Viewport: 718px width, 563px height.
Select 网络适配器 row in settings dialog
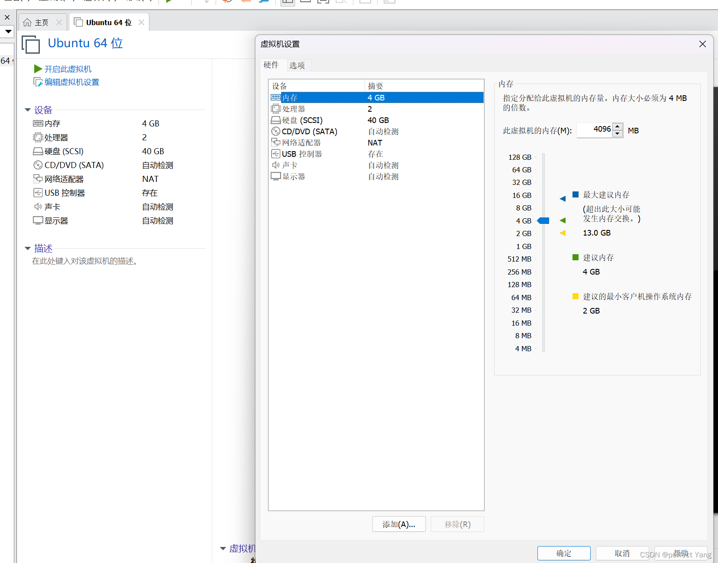point(376,143)
